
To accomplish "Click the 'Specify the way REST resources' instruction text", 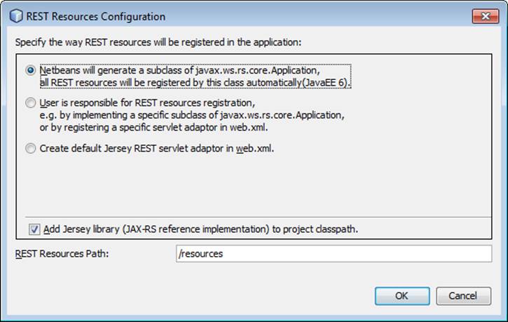I will pos(158,42).
